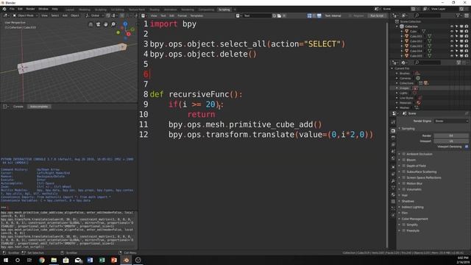Image resolution: width=471 pixels, height=265 pixels.
Task: Click the viewport pan hand icon
Action: 105,24
